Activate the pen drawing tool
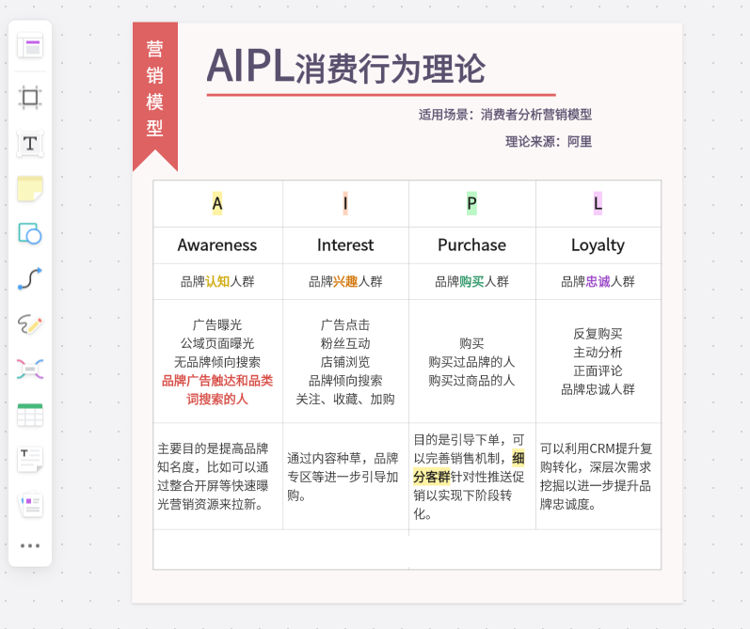750x629 pixels. click(x=30, y=324)
